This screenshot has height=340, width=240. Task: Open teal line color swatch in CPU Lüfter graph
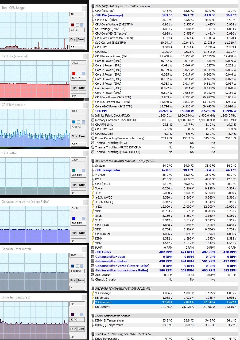[74, 170]
